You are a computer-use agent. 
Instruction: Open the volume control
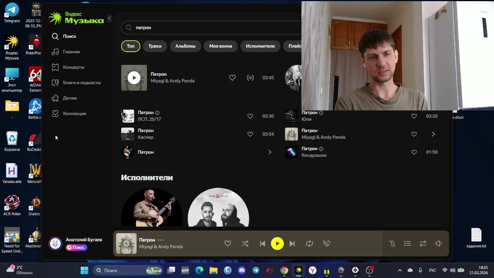point(438,244)
